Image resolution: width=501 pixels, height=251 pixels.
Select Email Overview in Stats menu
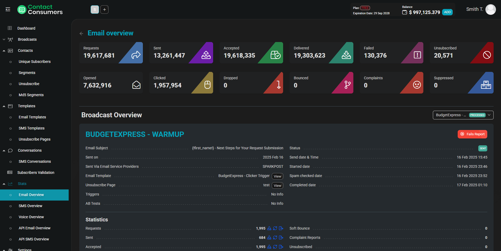[34, 195]
